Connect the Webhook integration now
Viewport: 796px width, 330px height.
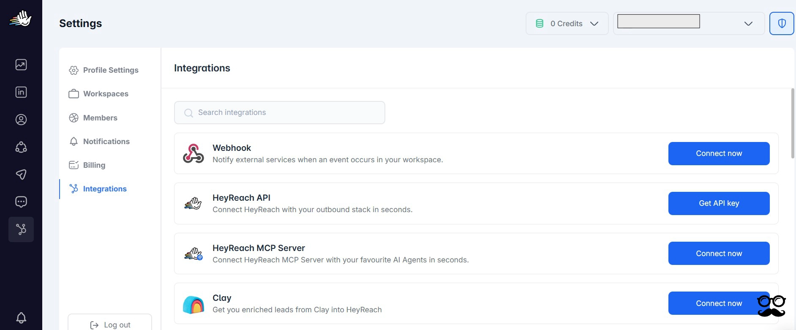click(x=719, y=153)
